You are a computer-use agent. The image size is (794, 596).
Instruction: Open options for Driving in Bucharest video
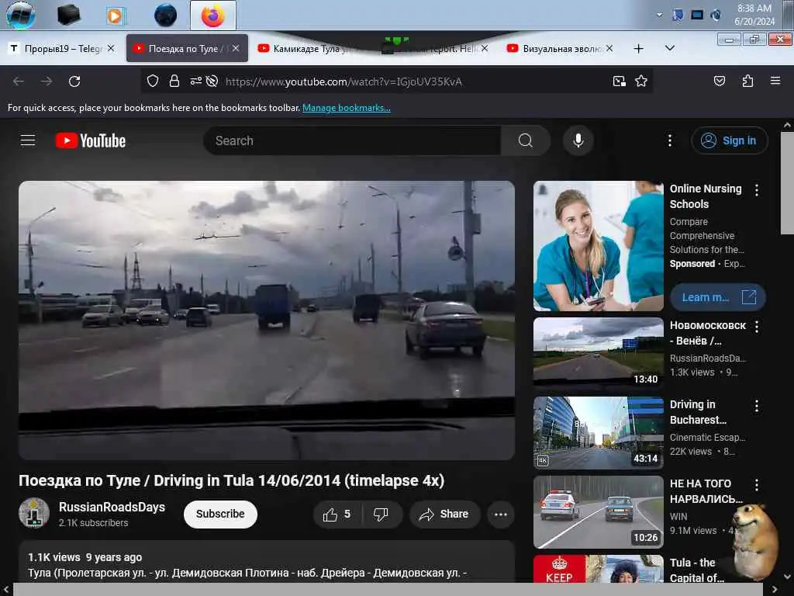point(757,406)
